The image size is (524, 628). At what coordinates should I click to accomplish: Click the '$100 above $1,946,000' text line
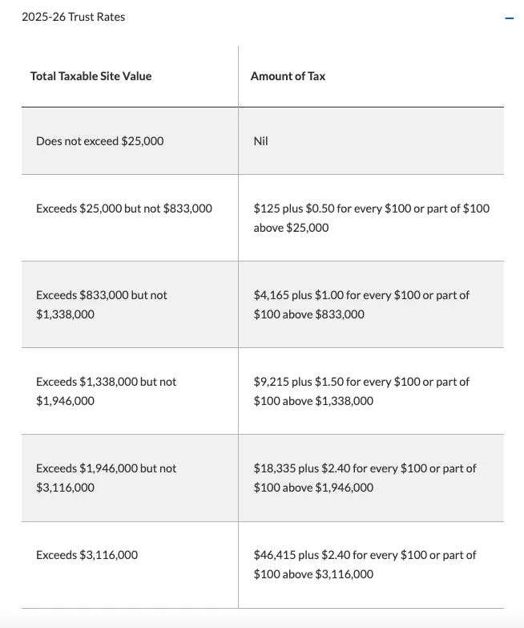(x=313, y=488)
